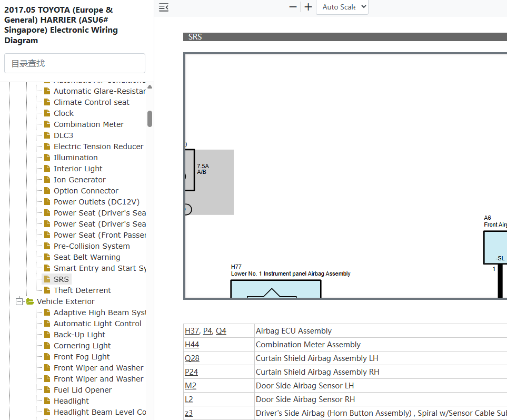Select Back-Up Light tree item
The image size is (507, 420).
pyautogui.click(x=79, y=335)
